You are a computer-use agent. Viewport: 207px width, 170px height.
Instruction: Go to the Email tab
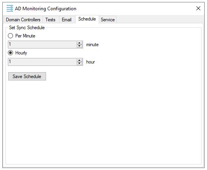(x=67, y=20)
